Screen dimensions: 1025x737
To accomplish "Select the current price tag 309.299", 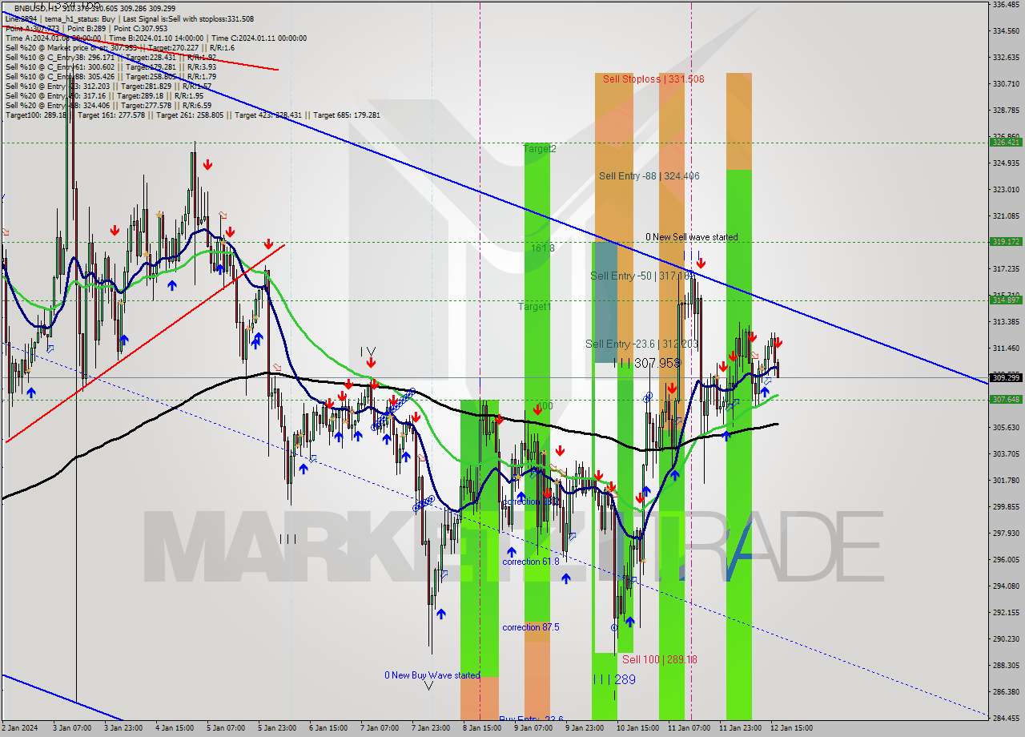I will (x=1006, y=377).
